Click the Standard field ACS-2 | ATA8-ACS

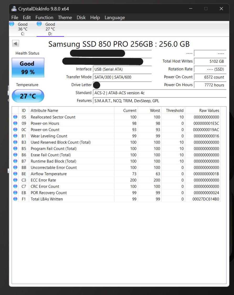[160, 93]
